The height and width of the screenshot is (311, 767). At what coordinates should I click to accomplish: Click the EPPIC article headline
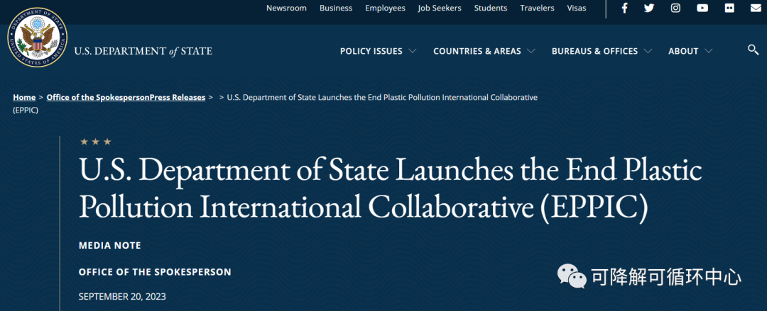coord(390,188)
